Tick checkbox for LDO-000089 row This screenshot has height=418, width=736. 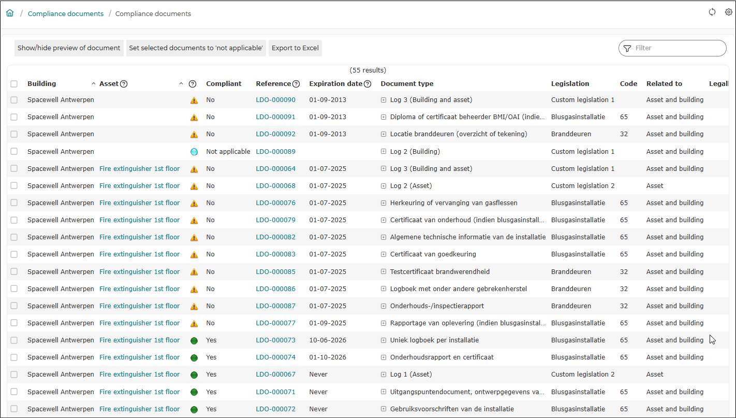pyautogui.click(x=14, y=151)
